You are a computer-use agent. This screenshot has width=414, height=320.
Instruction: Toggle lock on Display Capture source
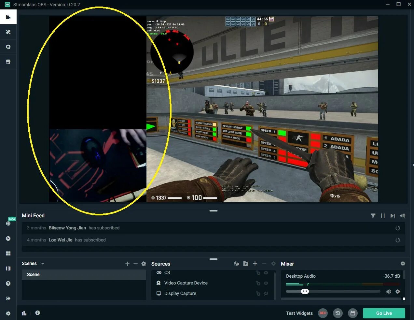pos(258,294)
